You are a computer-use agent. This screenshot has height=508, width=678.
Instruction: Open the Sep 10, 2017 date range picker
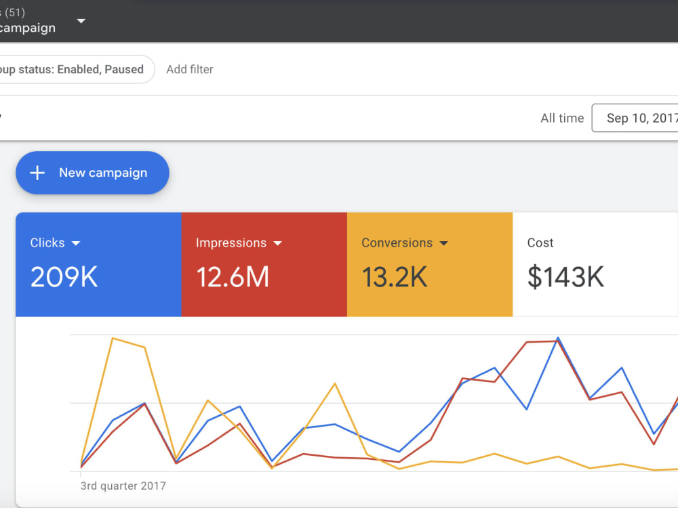(635, 118)
